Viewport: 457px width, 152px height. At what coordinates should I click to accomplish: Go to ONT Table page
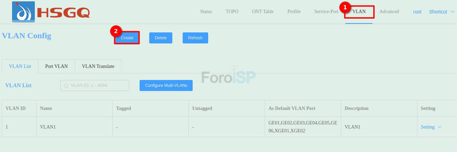pyautogui.click(x=263, y=11)
